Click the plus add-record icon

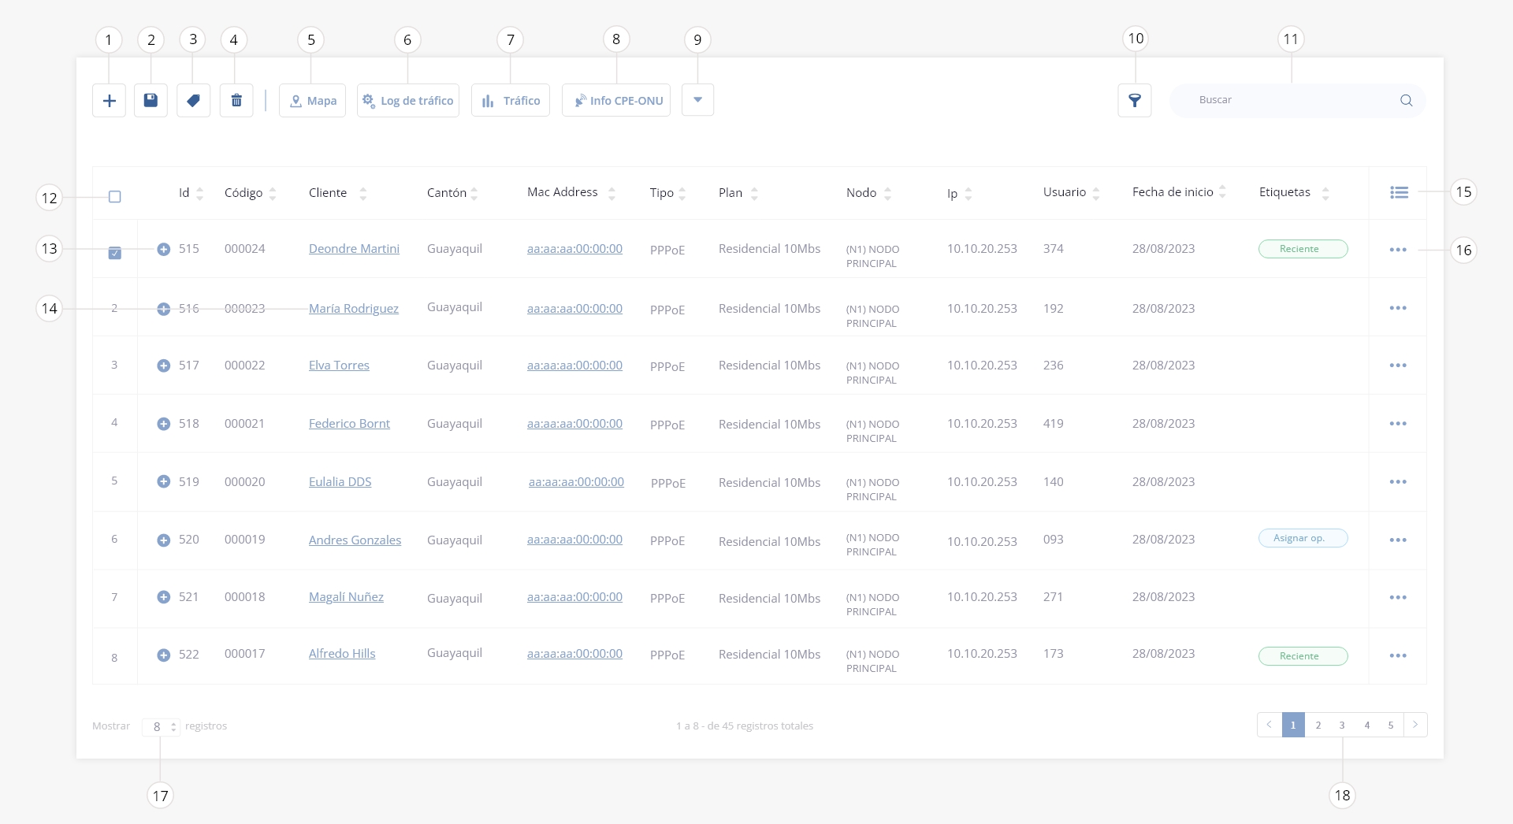pos(109,101)
